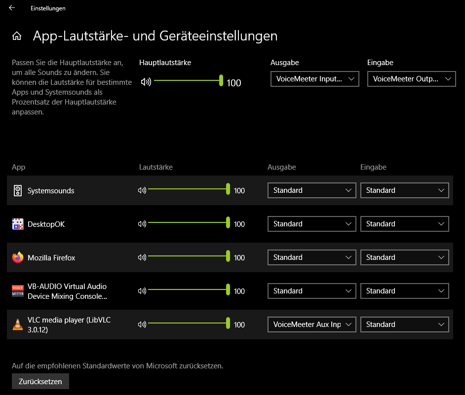Viewport: 465px width, 395px height.
Task: Open the Mozilla Firefox Eingabe dropdown
Action: point(404,257)
